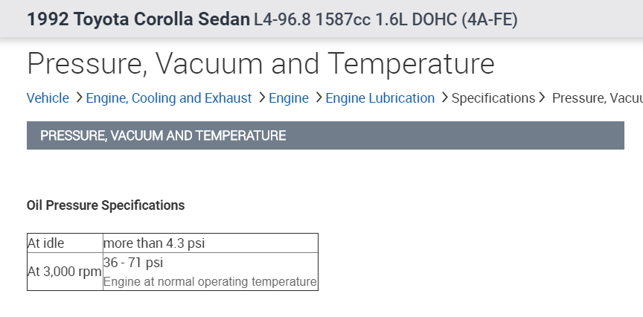The image size is (643, 317).
Task: Click the 1992 Toyota Corolla Sedan title
Action: 138,19
